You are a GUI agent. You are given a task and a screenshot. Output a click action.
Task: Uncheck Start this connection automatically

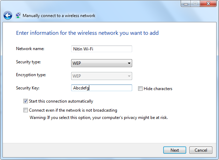pos(25,101)
